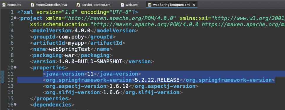Collapse the project element on line 2
The height and width of the screenshot is (110, 285).
pyautogui.click(x=15, y=18)
